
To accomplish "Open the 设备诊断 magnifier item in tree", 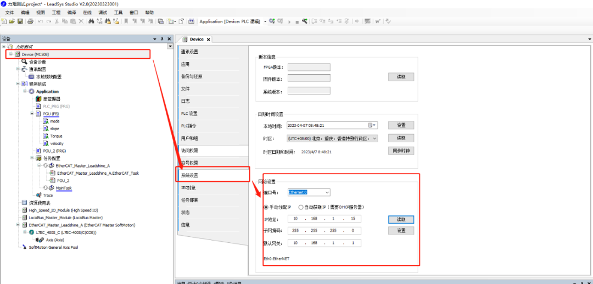I will coord(24,62).
